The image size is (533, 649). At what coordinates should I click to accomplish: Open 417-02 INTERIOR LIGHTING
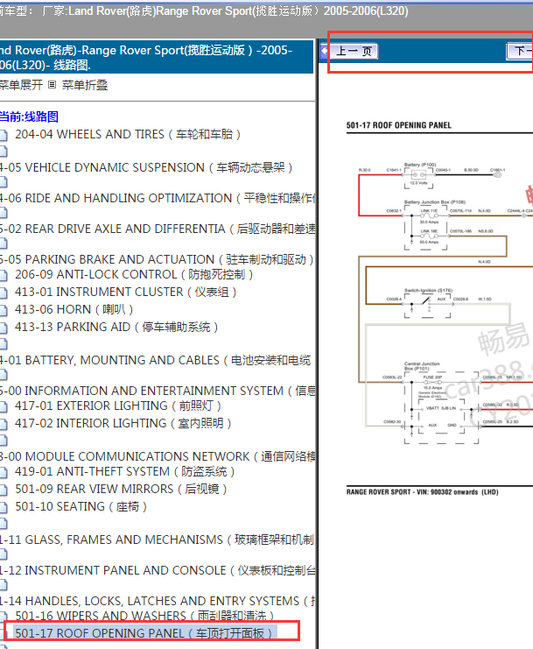(x=123, y=423)
